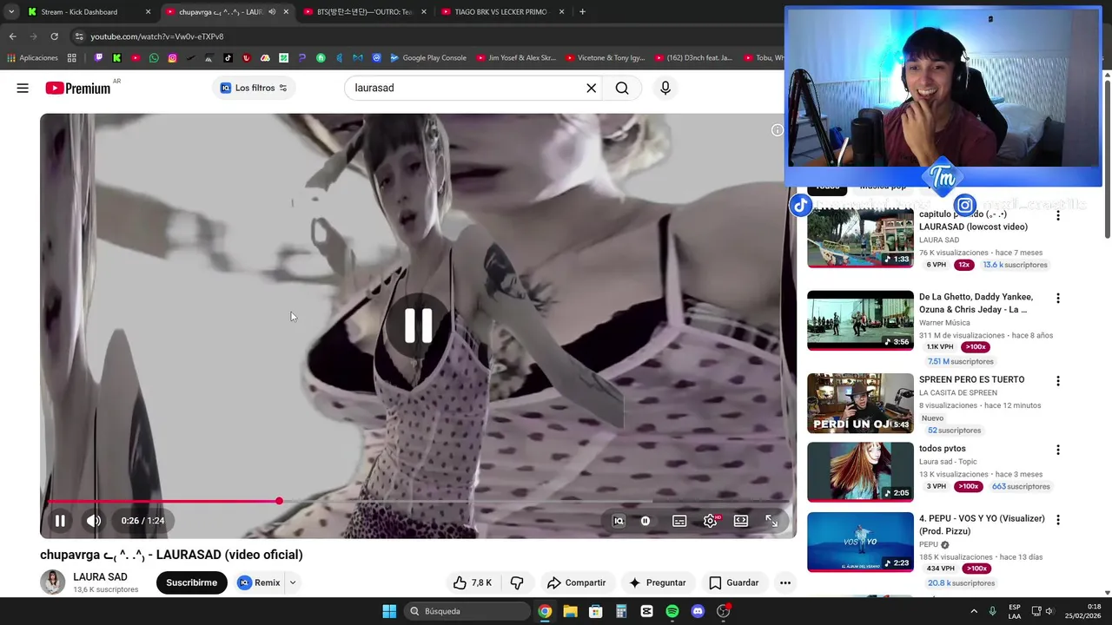Clear the laurasad search text
Screen dimensions: 1112x625
(x=591, y=88)
